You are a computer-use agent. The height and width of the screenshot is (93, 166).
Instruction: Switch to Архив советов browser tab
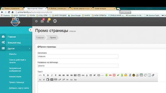tap(81, 9)
